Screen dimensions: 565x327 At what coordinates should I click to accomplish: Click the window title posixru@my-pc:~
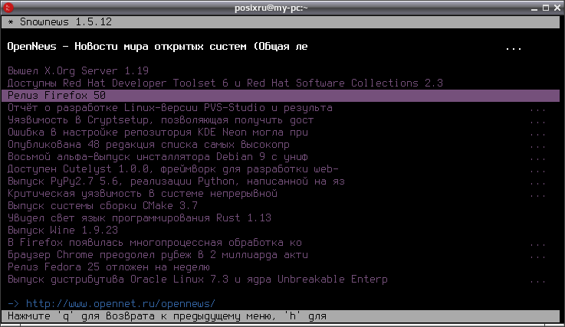[271, 8]
